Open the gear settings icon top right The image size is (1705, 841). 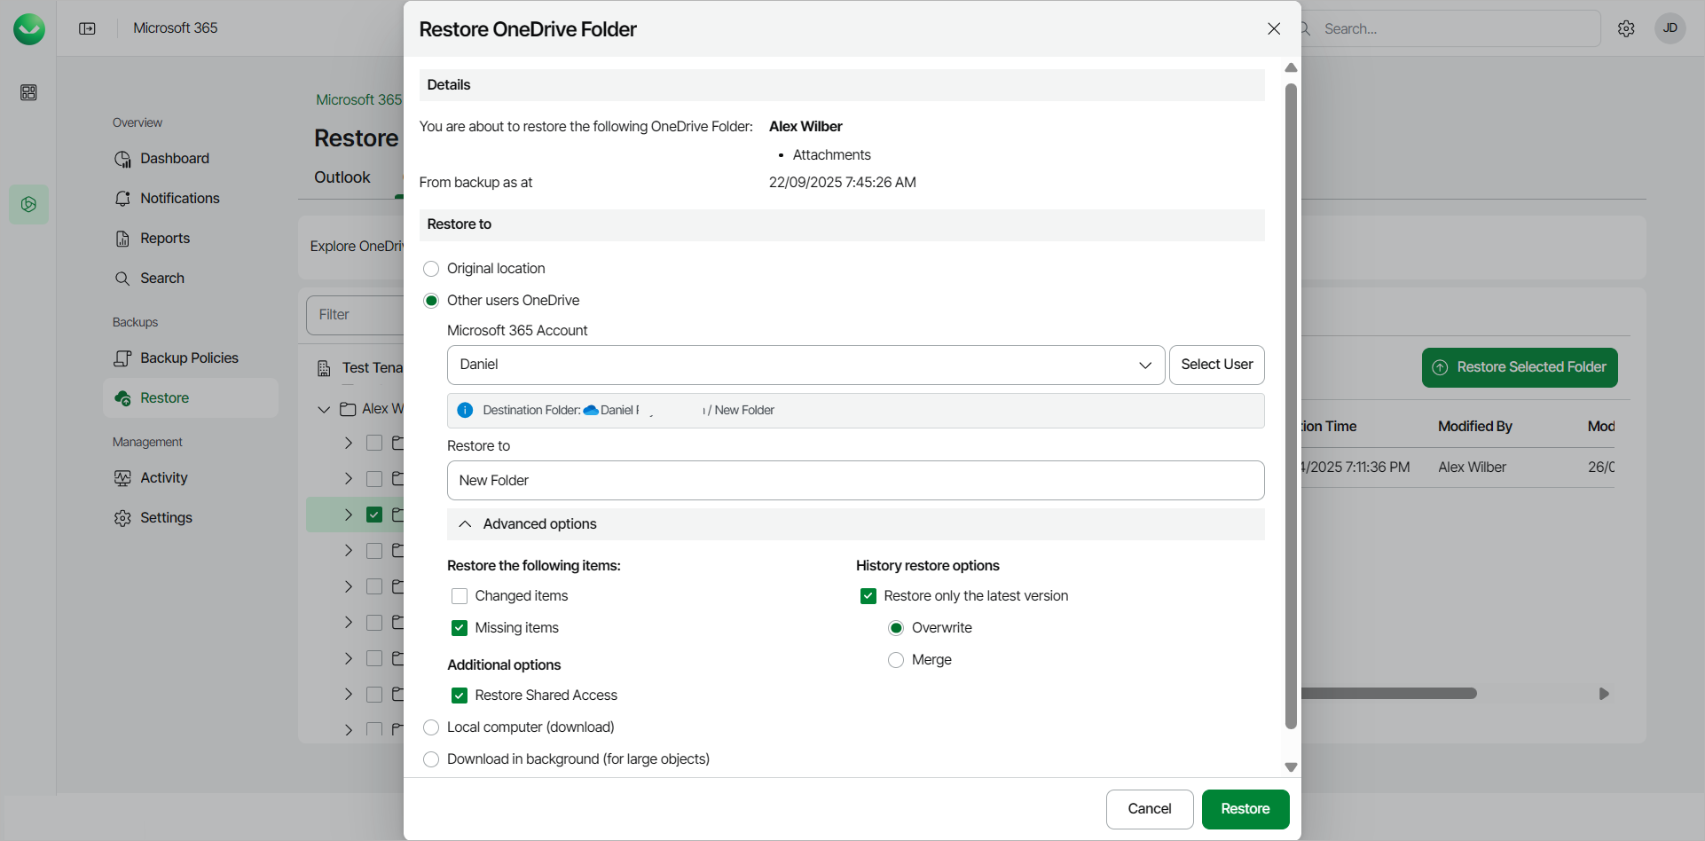click(1626, 28)
